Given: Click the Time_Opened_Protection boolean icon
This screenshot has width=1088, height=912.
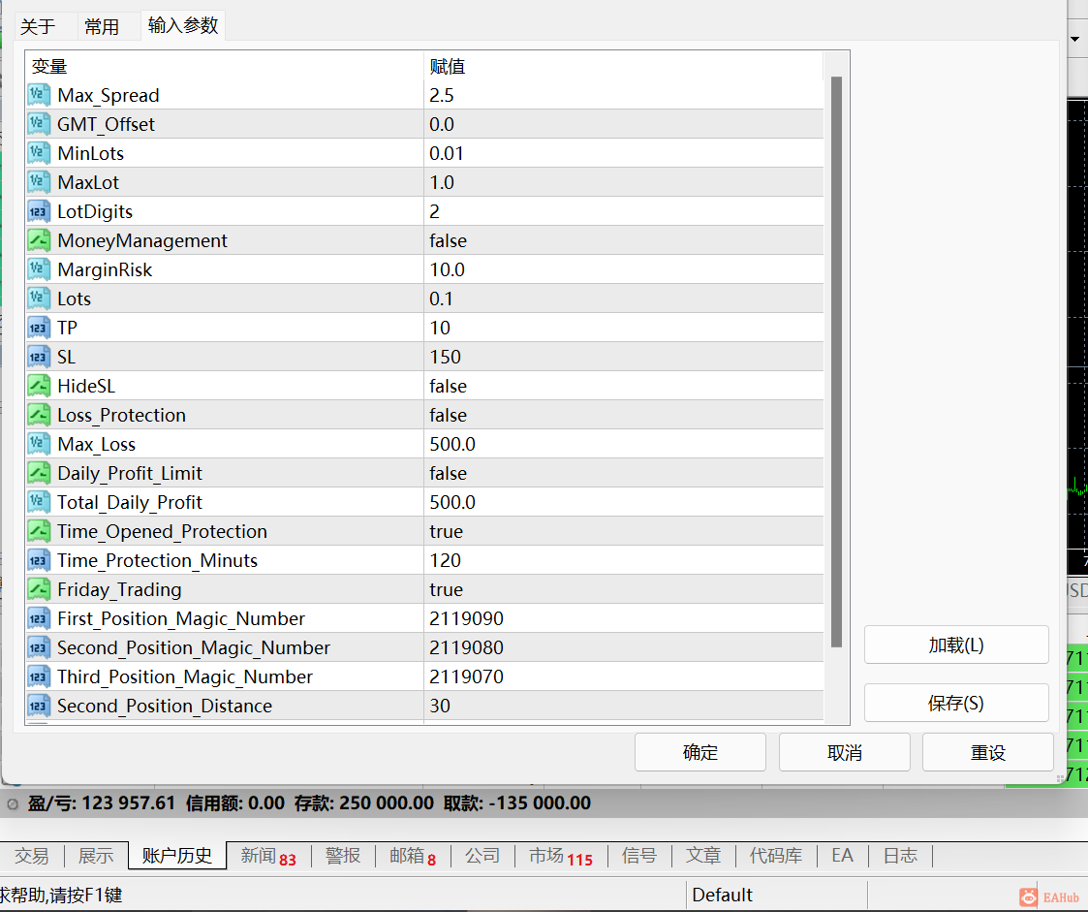Looking at the screenshot, I should tap(39, 531).
